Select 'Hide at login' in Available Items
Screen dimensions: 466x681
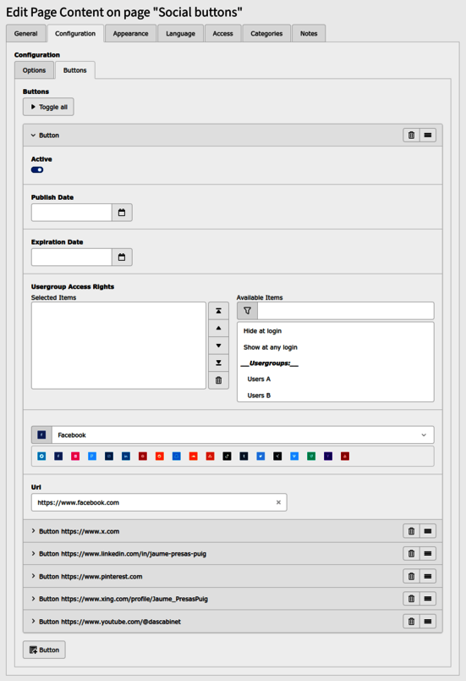[x=336, y=331]
